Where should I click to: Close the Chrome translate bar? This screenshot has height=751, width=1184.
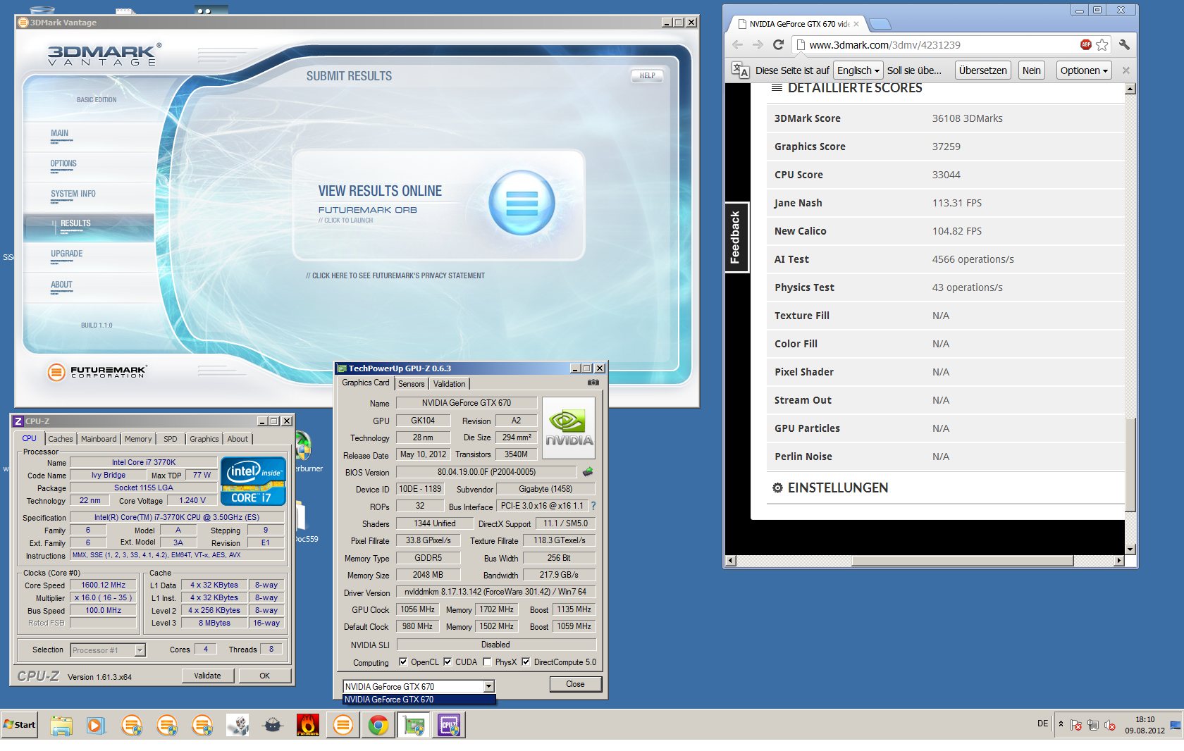[x=1126, y=70]
